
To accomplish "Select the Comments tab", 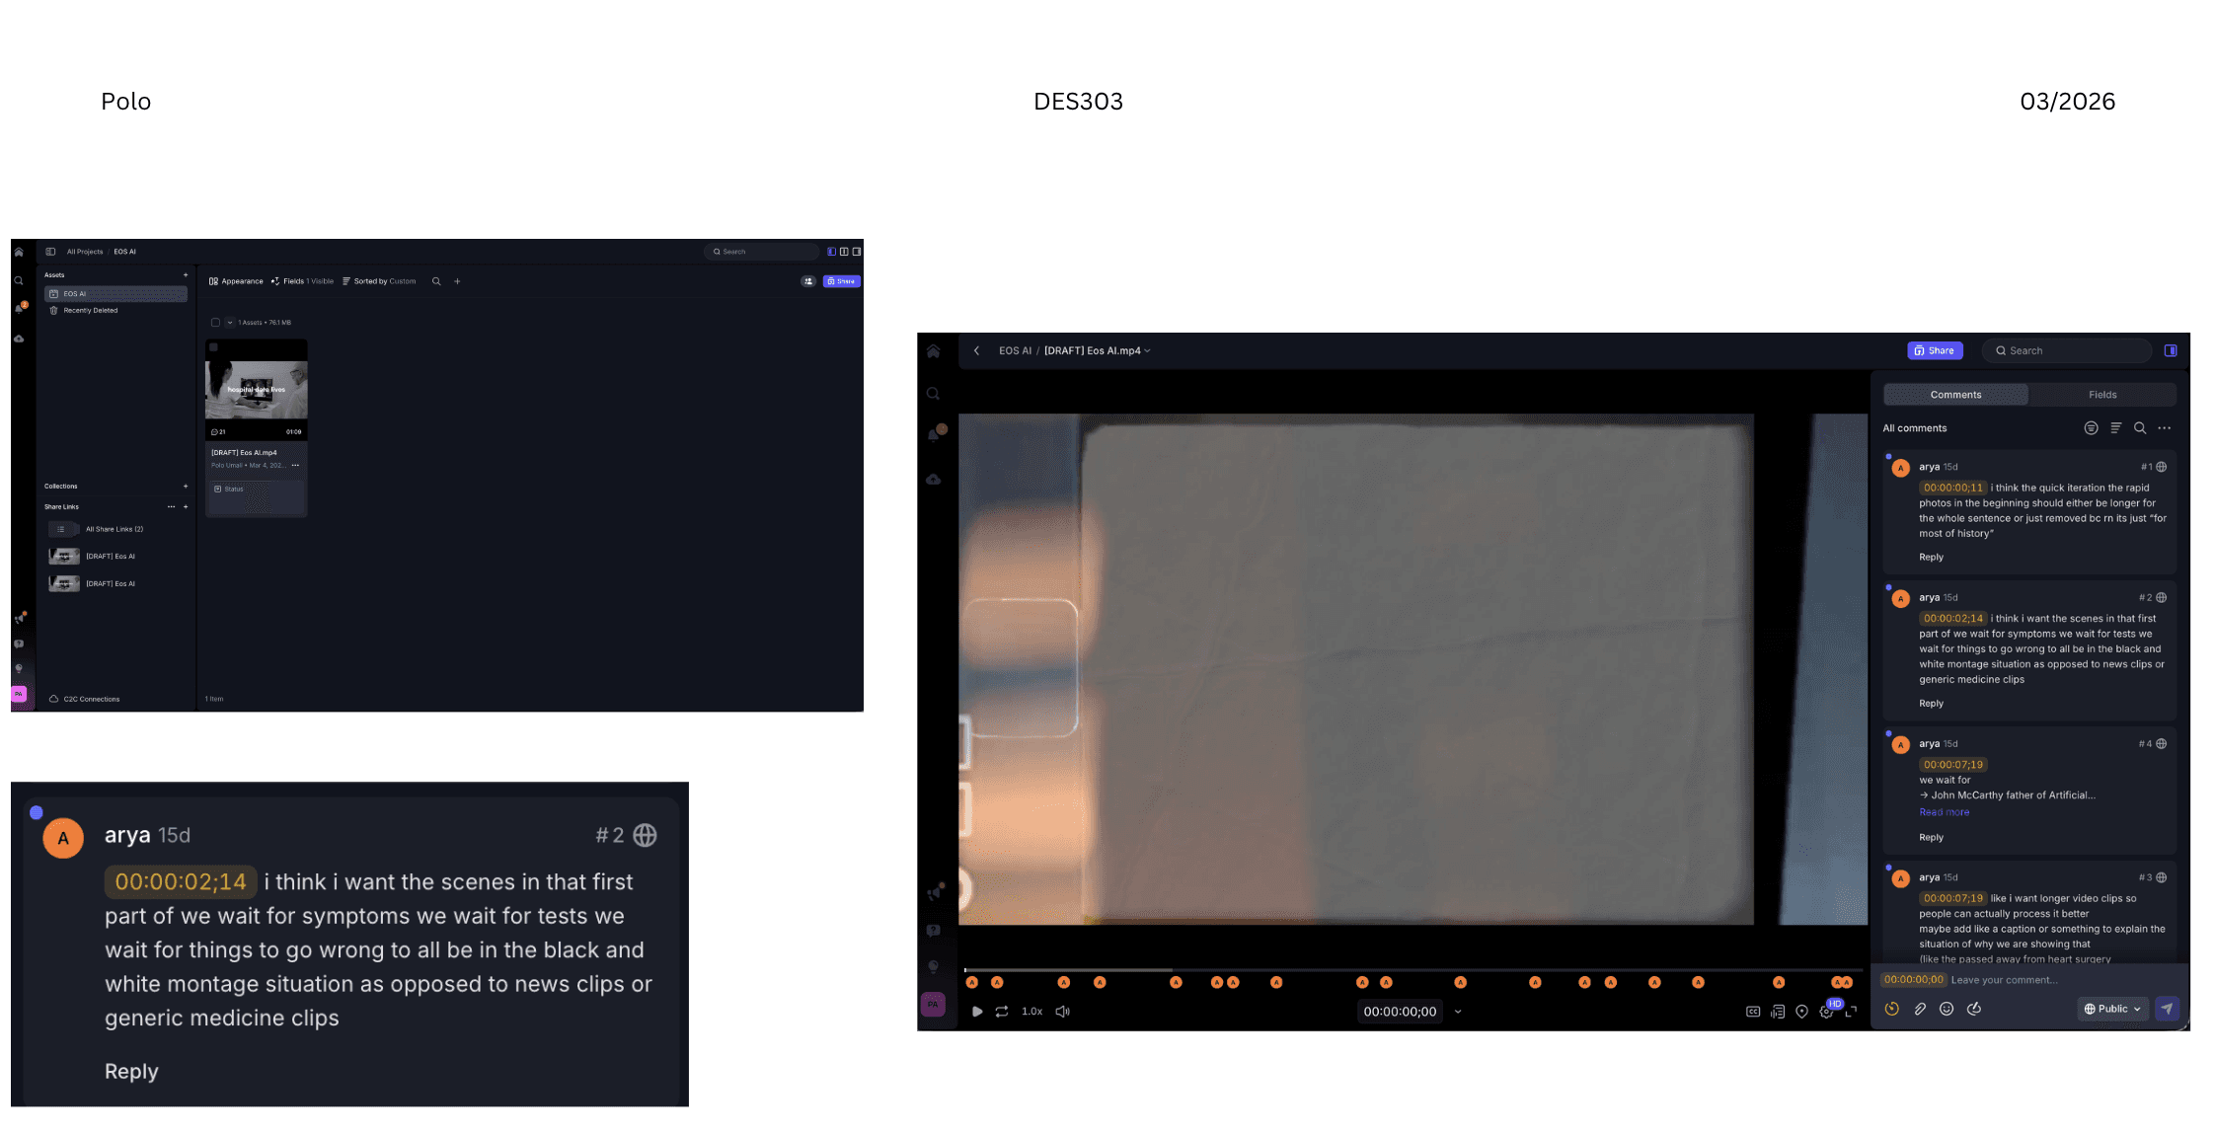I will click(1955, 395).
